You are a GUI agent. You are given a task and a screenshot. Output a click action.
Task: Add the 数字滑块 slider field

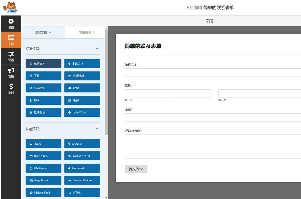click(44, 112)
